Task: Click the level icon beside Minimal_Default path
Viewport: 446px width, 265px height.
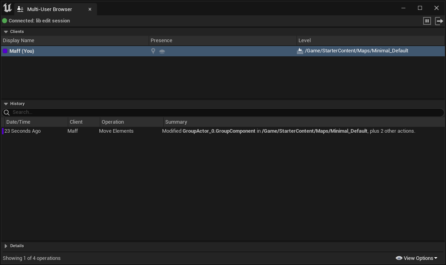Action: coord(300,50)
